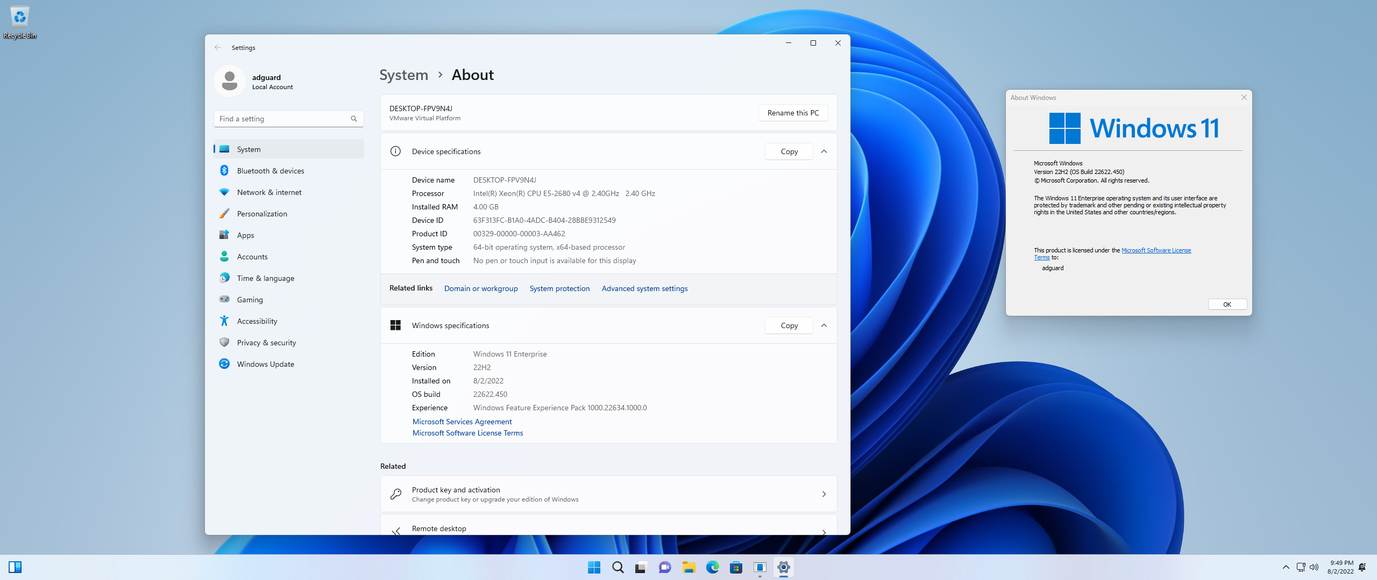Open Domain or workgroup link
The height and width of the screenshot is (580, 1377).
[x=481, y=288]
